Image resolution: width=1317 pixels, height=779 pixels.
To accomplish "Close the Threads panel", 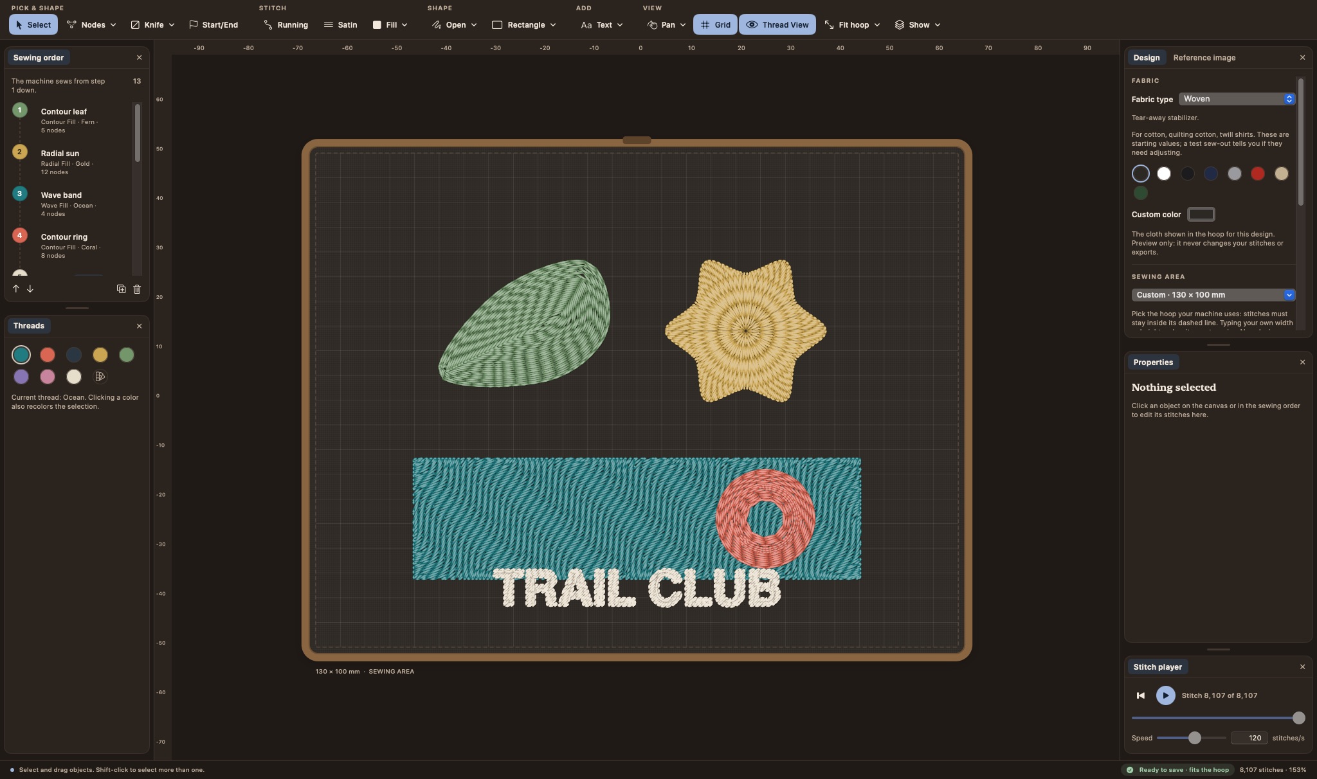I will [x=140, y=326].
